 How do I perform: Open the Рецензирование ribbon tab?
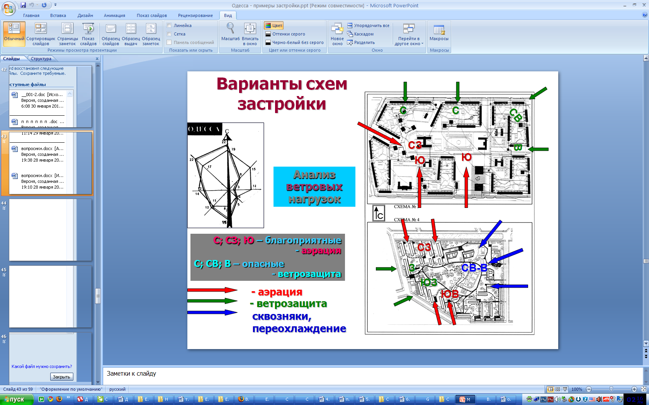coord(195,15)
